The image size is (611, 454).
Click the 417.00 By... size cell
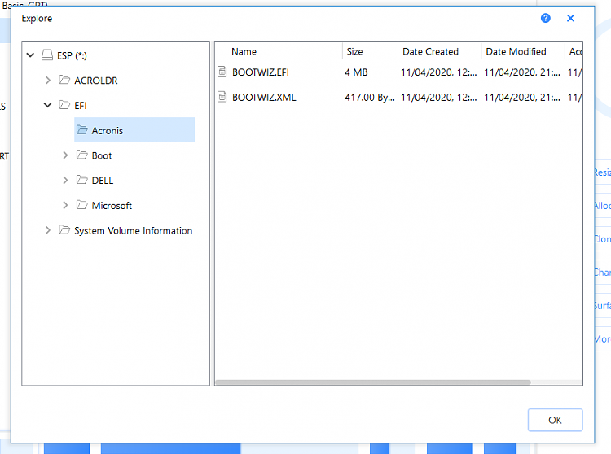(369, 98)
